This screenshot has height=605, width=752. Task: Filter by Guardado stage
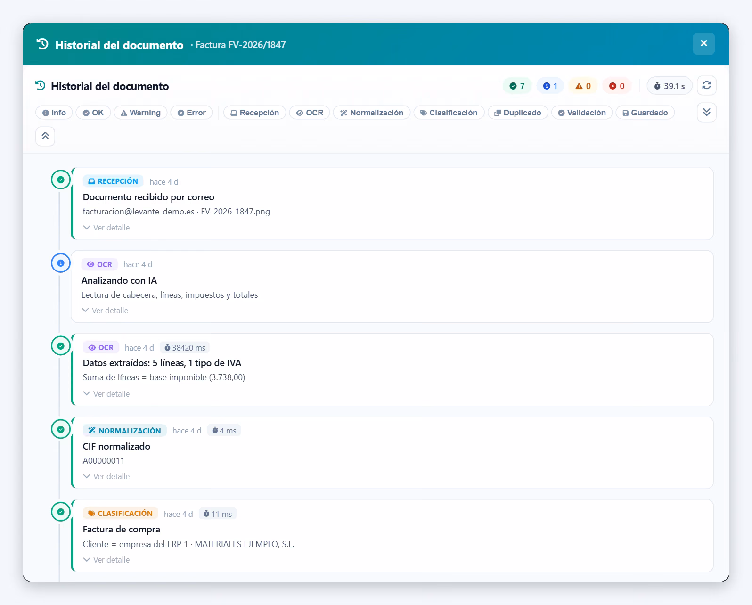point(645,113)
